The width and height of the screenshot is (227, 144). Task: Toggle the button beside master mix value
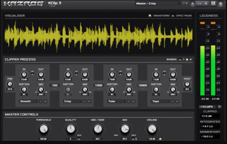pos(133,139)
